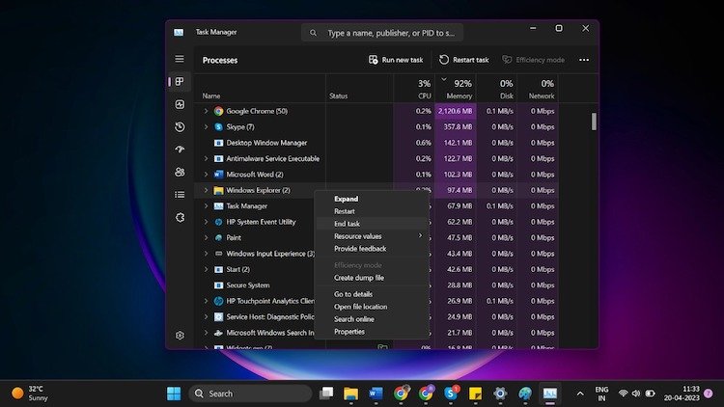Expand the Task Manager process row
The height and width of the screenshot is (407, 724).
(206, 206)
